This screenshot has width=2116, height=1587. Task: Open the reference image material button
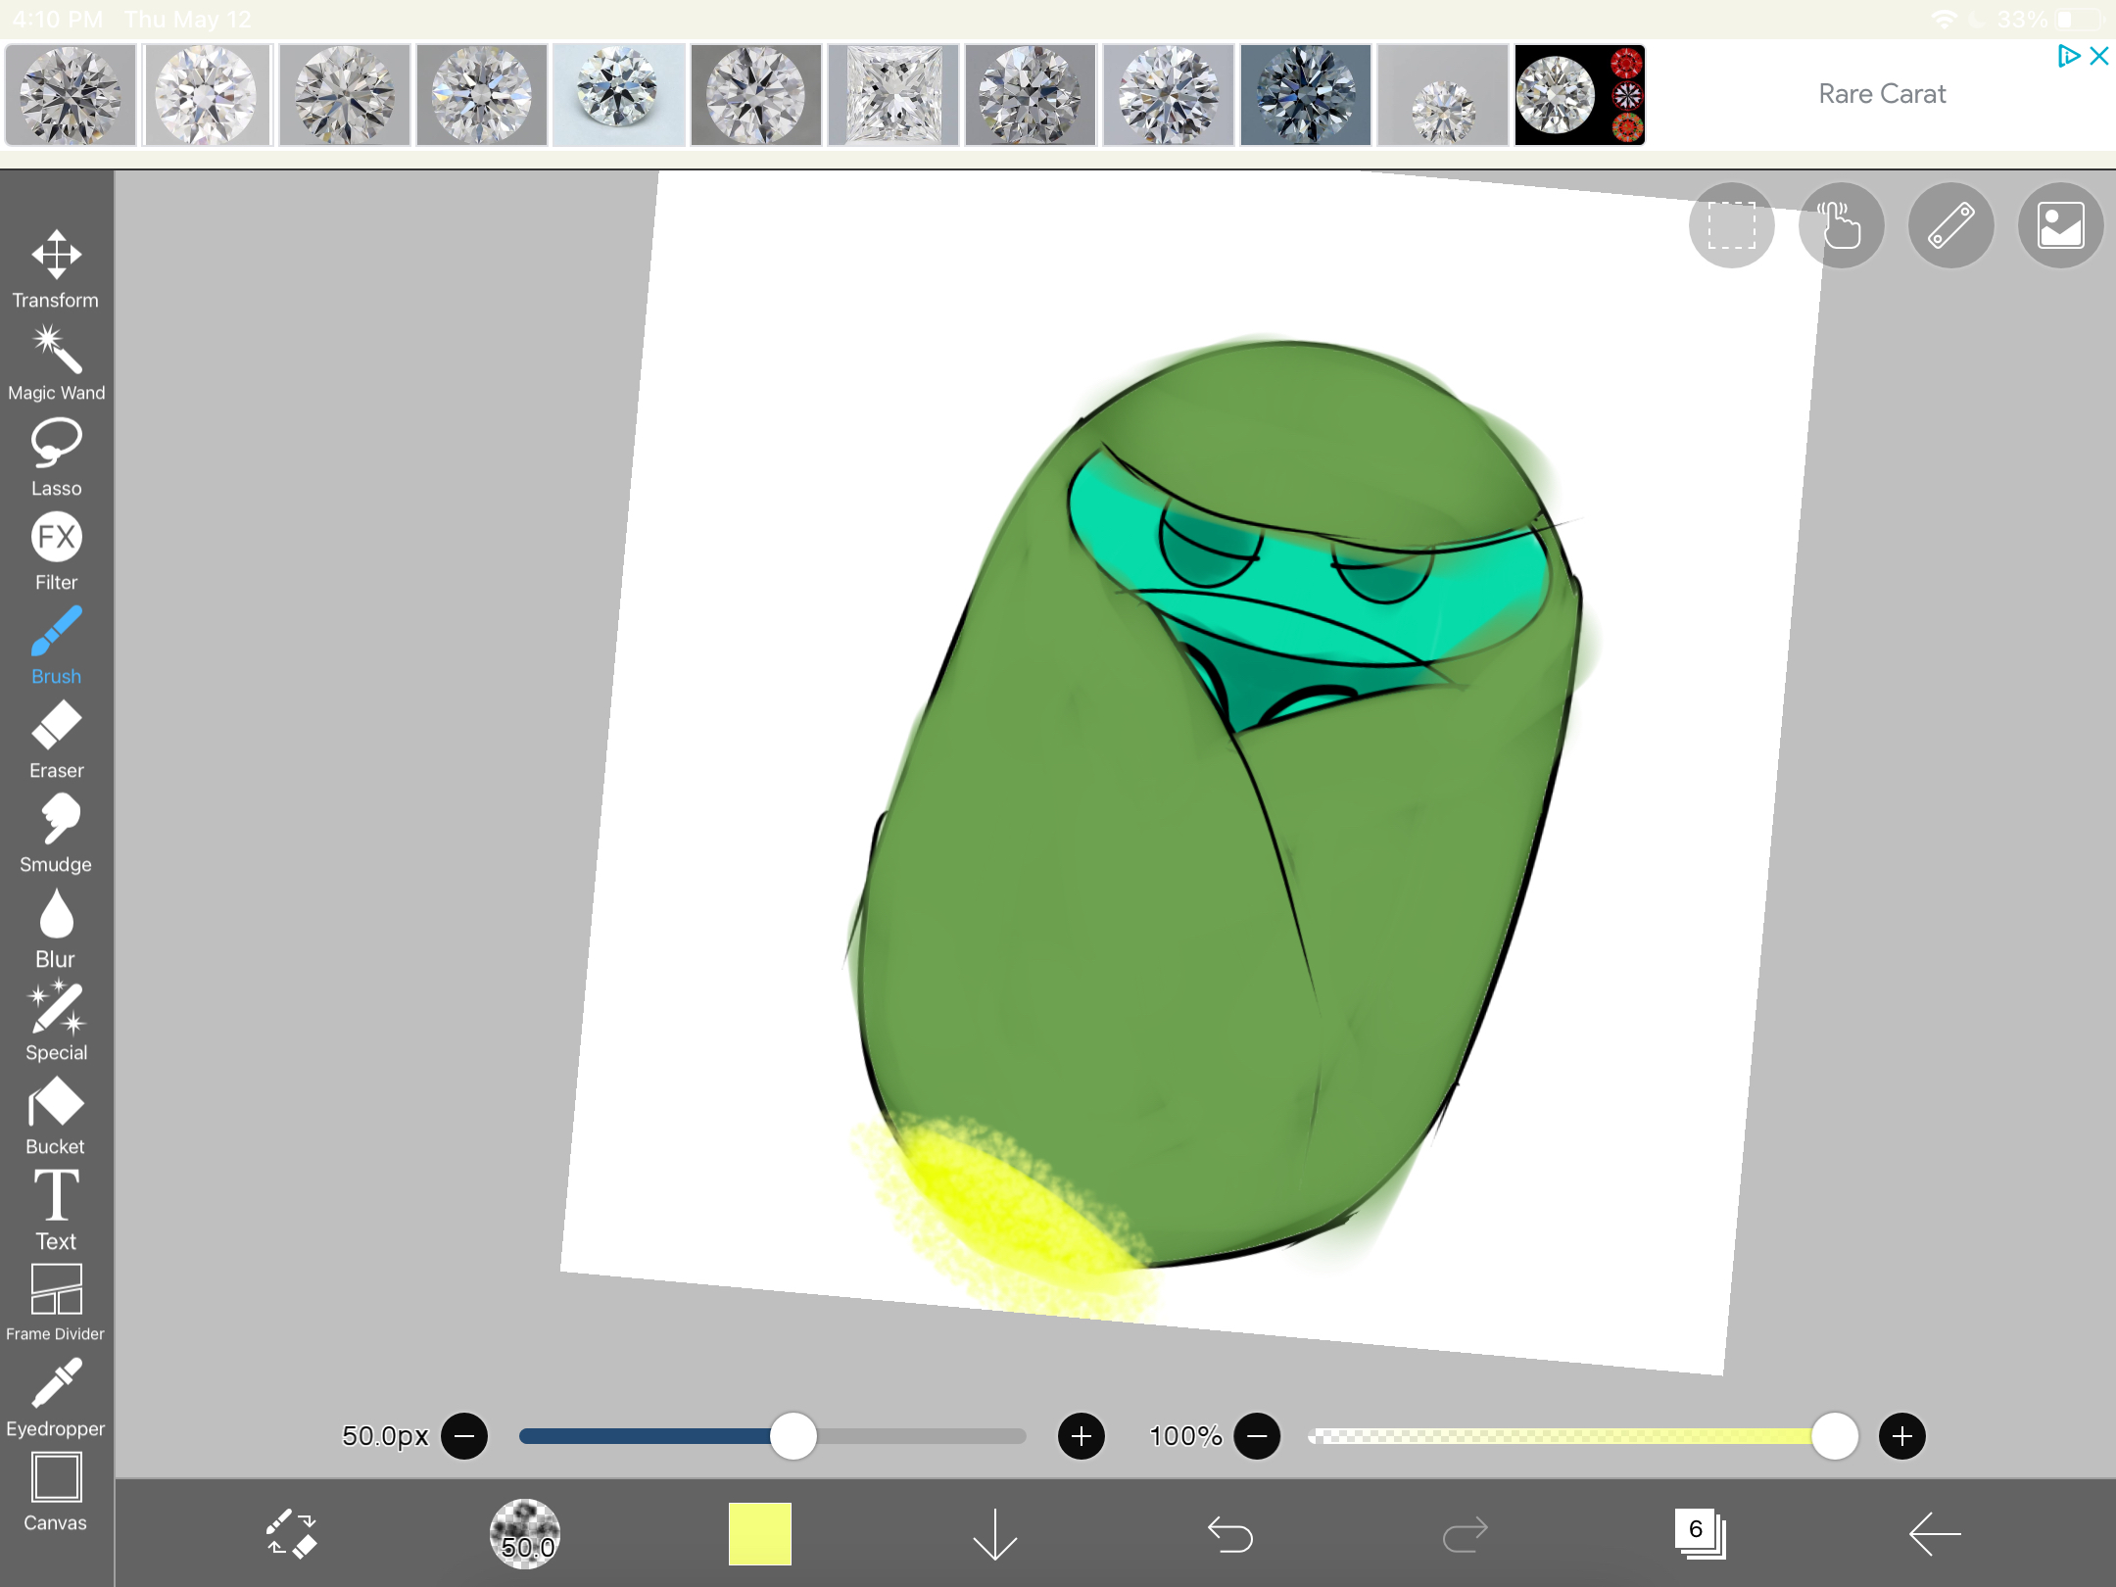click(2060, 225)
